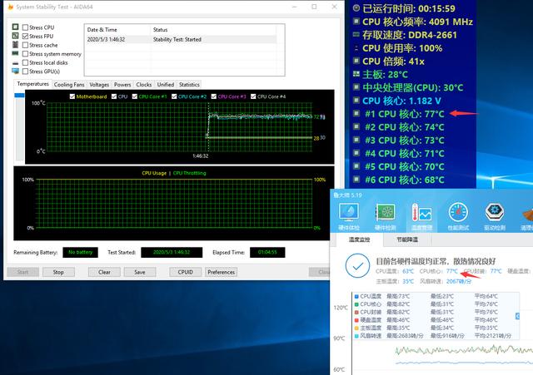Click the 硬盘温度 red legend swatch
533x375 pixels.
pyautogui.click(x=356, y=320)
